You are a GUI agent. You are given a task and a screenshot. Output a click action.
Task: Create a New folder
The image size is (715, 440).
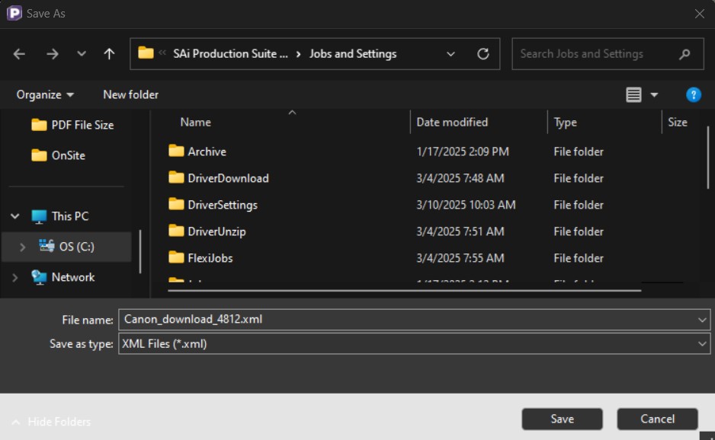coord(131,94)
